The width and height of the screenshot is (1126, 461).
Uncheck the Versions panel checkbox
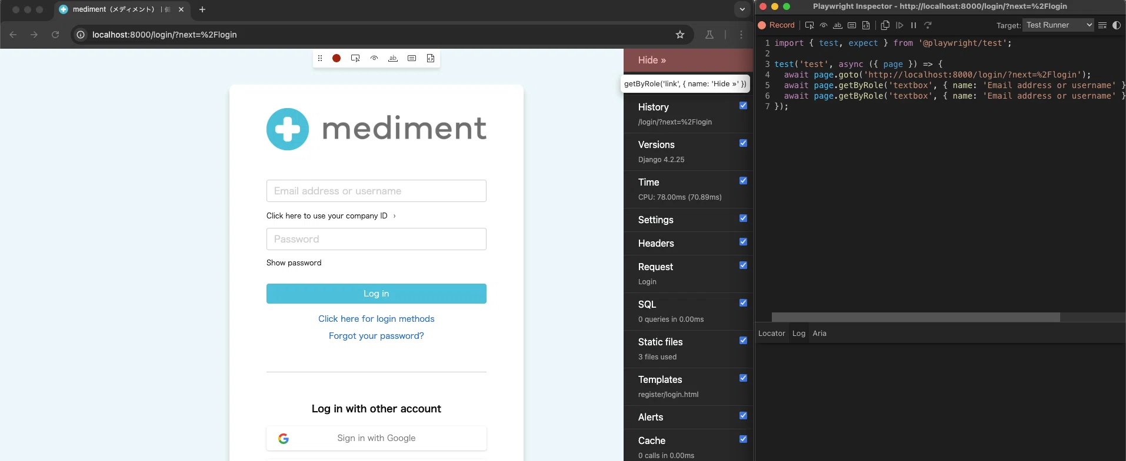click(743, 143)
